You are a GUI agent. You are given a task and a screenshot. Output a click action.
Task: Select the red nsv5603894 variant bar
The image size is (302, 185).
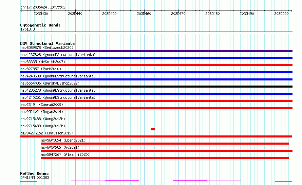pyautogui.click(x=165, y=144)
